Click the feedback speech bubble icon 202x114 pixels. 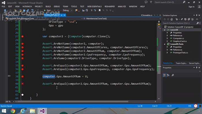point(146,2)
